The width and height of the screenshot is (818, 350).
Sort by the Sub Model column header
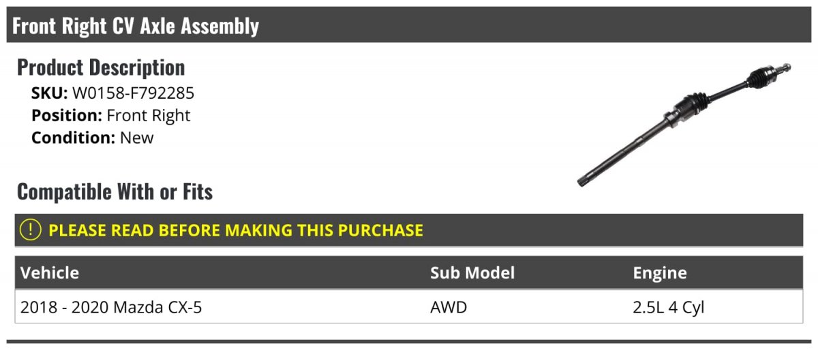point(472,273)
